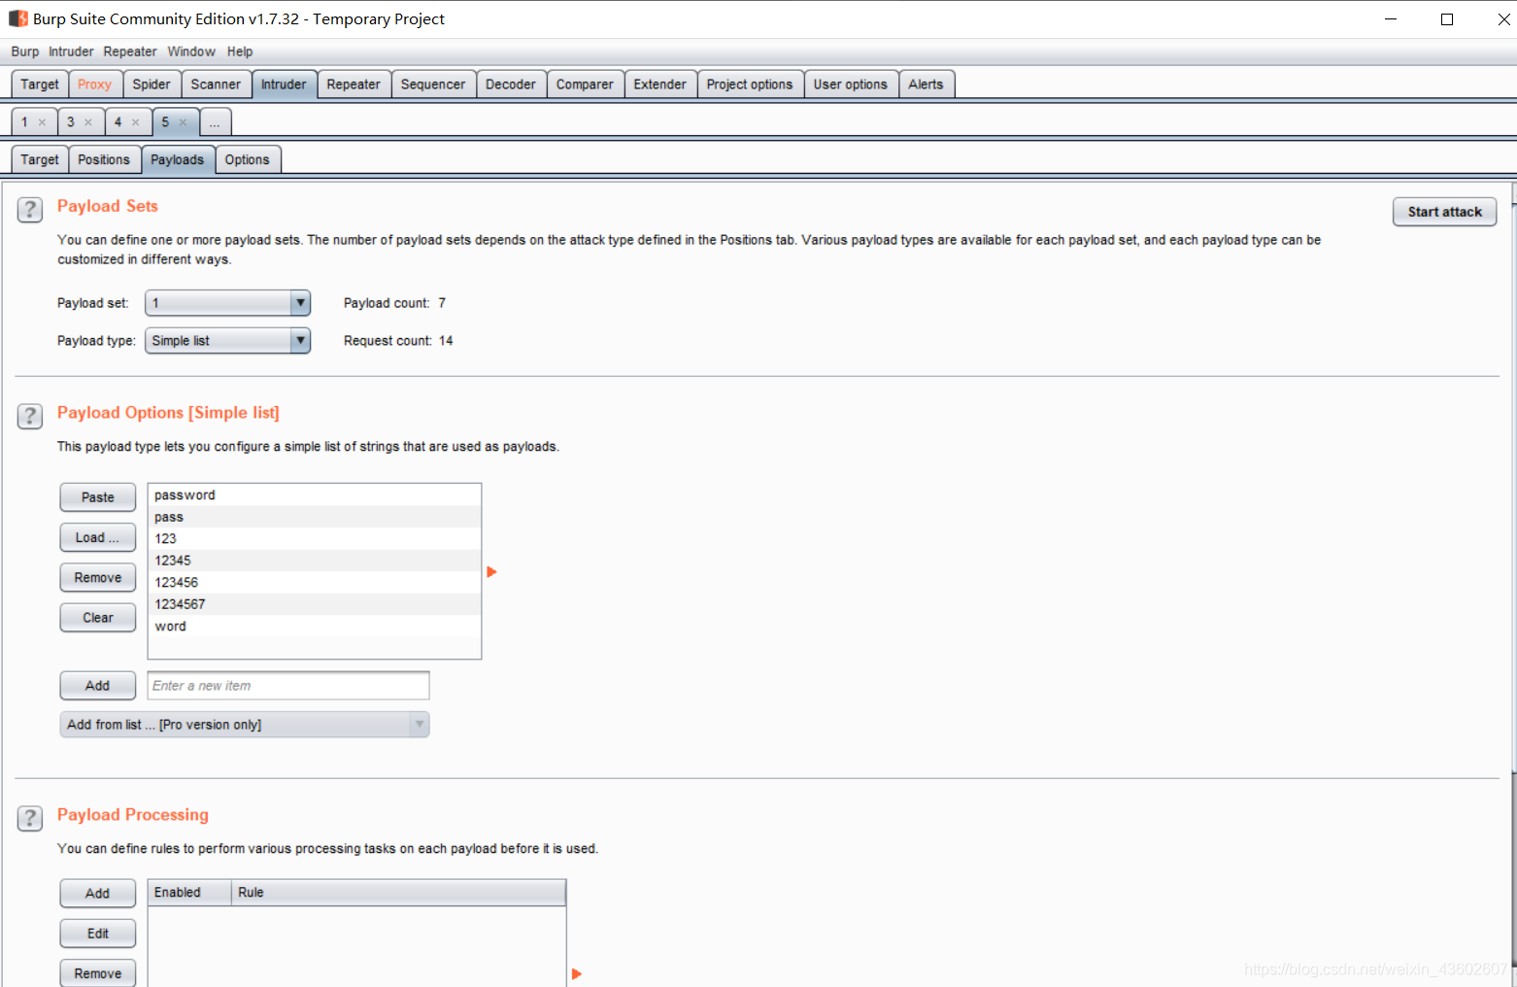The width and height of the screenshot is (1517, 987).
Task: Close Intruder attack tab 3
Action: tap(88, 122)
